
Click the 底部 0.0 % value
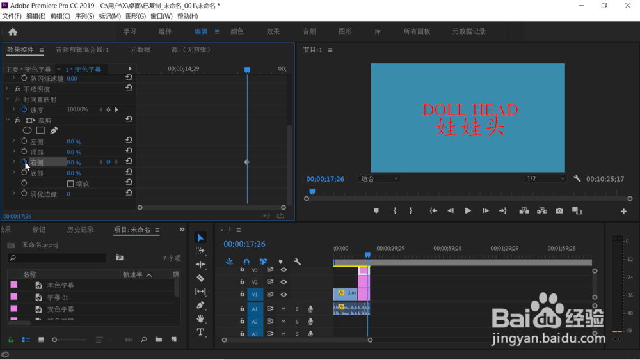[x=74, y=173]
